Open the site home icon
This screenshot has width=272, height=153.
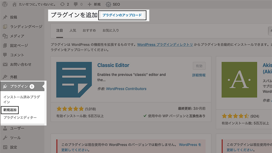click(15, 4)
